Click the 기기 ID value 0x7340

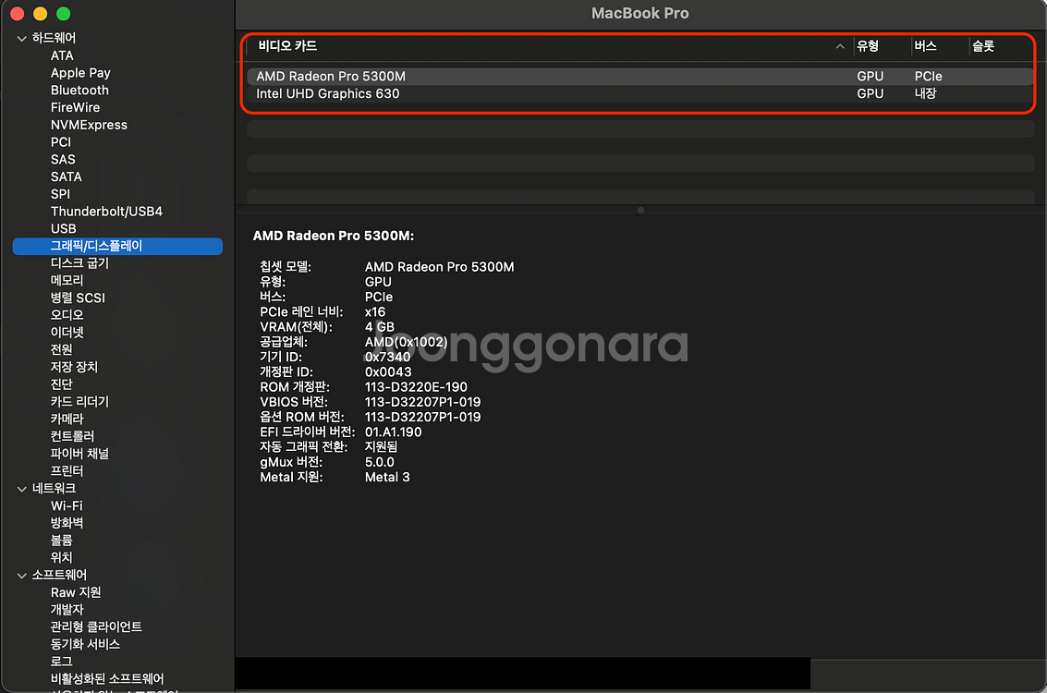coord(387,358)
